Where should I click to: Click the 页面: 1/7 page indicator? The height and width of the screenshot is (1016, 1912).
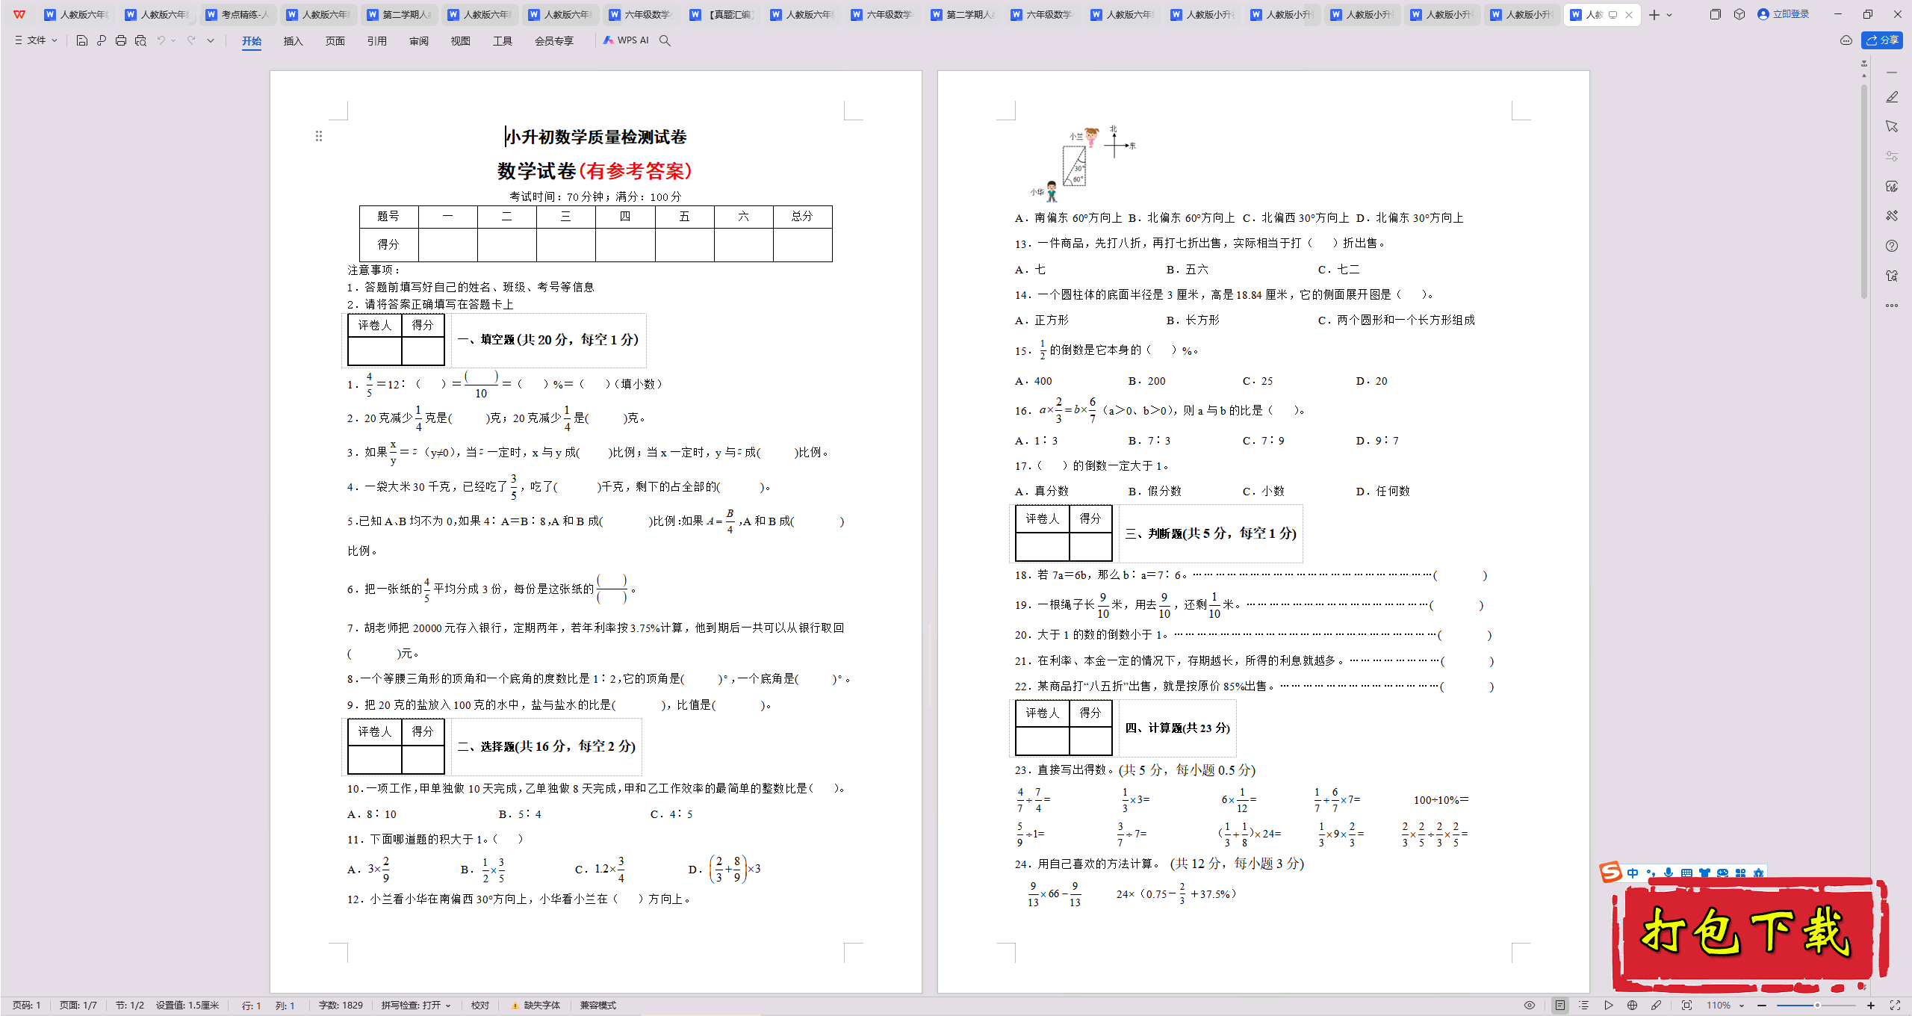click(x=78, y=1006)
